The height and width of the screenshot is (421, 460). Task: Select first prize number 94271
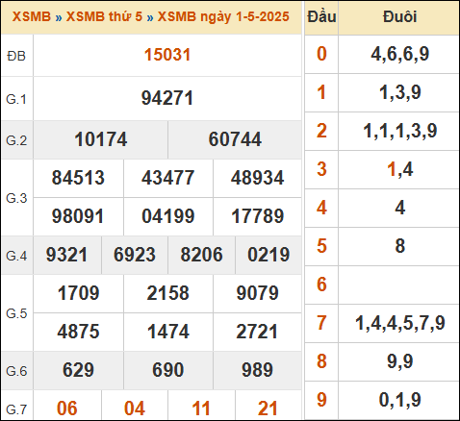[167, 98]
